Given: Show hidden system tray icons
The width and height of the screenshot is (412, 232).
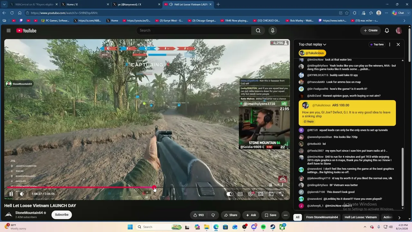Looking at the screenshot, I should [x=365, y=227].
